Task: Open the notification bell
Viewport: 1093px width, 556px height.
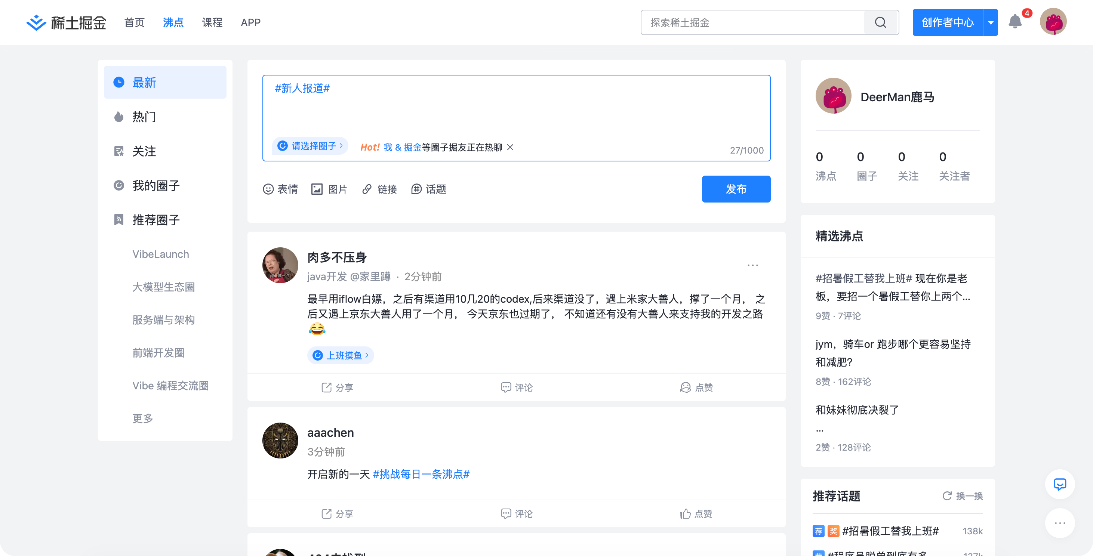Action: [x=1015, y=22]
